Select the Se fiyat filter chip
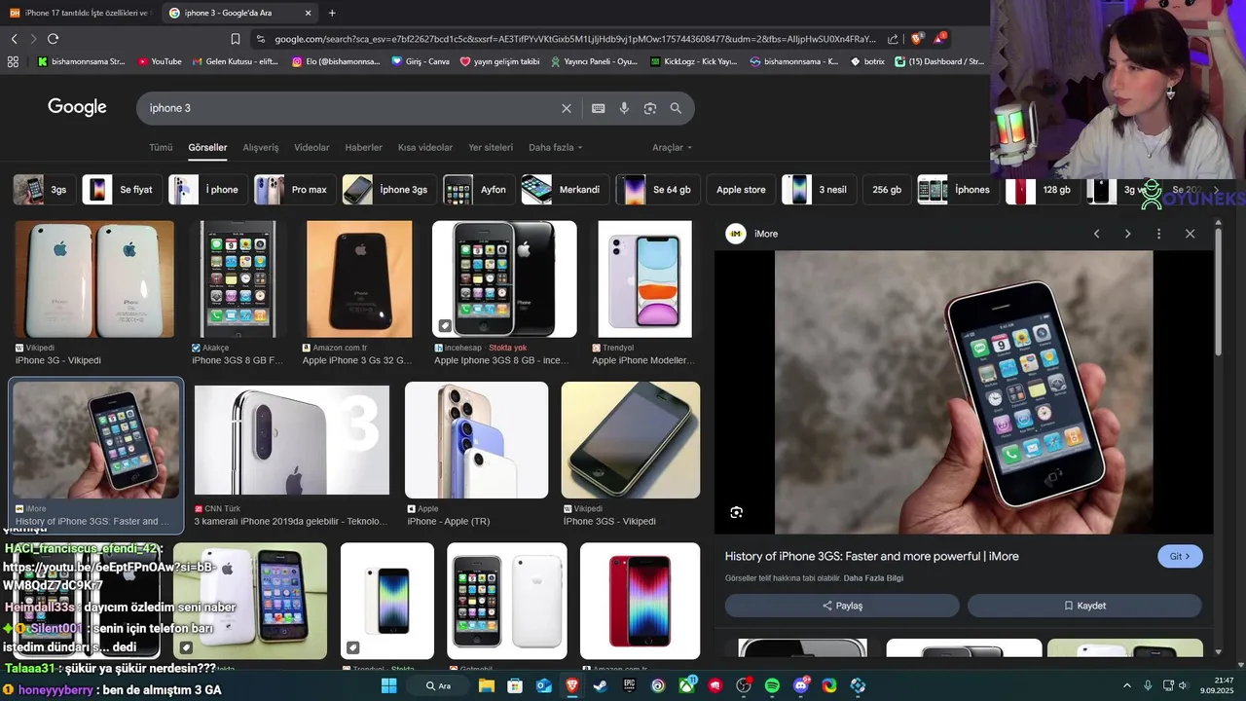This screenshot has width=1246, height=701. pyautogui.click(x=121, y=190)
